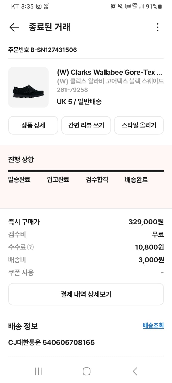Tap the fee help question mark icon
Image resolution: width=172 pixels, height=383 pixels.
click(x=31, y=247)
